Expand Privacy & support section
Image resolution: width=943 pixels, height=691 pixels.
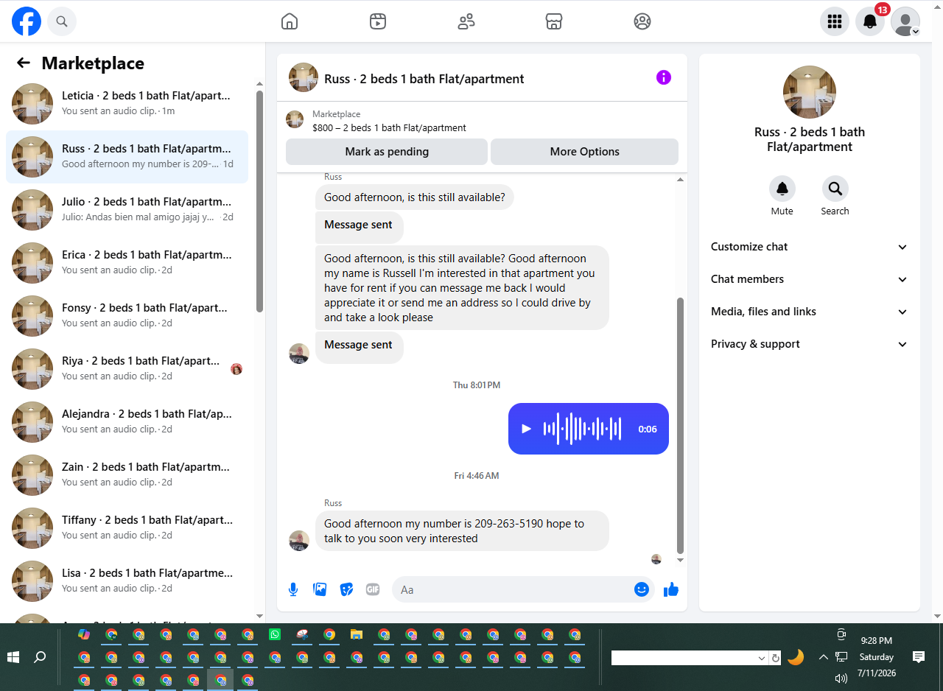[810, 344]
